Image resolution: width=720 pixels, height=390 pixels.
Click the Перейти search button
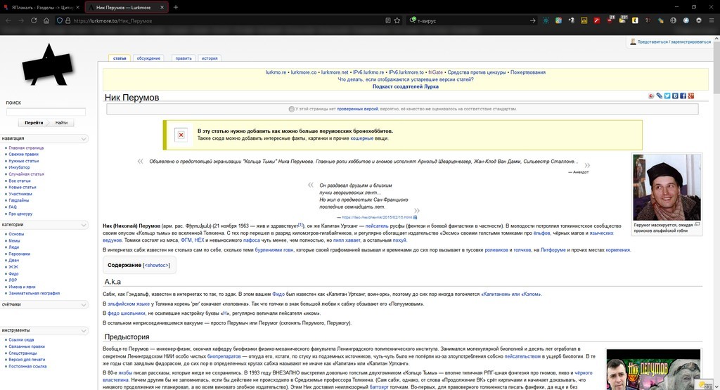(34, 122)
